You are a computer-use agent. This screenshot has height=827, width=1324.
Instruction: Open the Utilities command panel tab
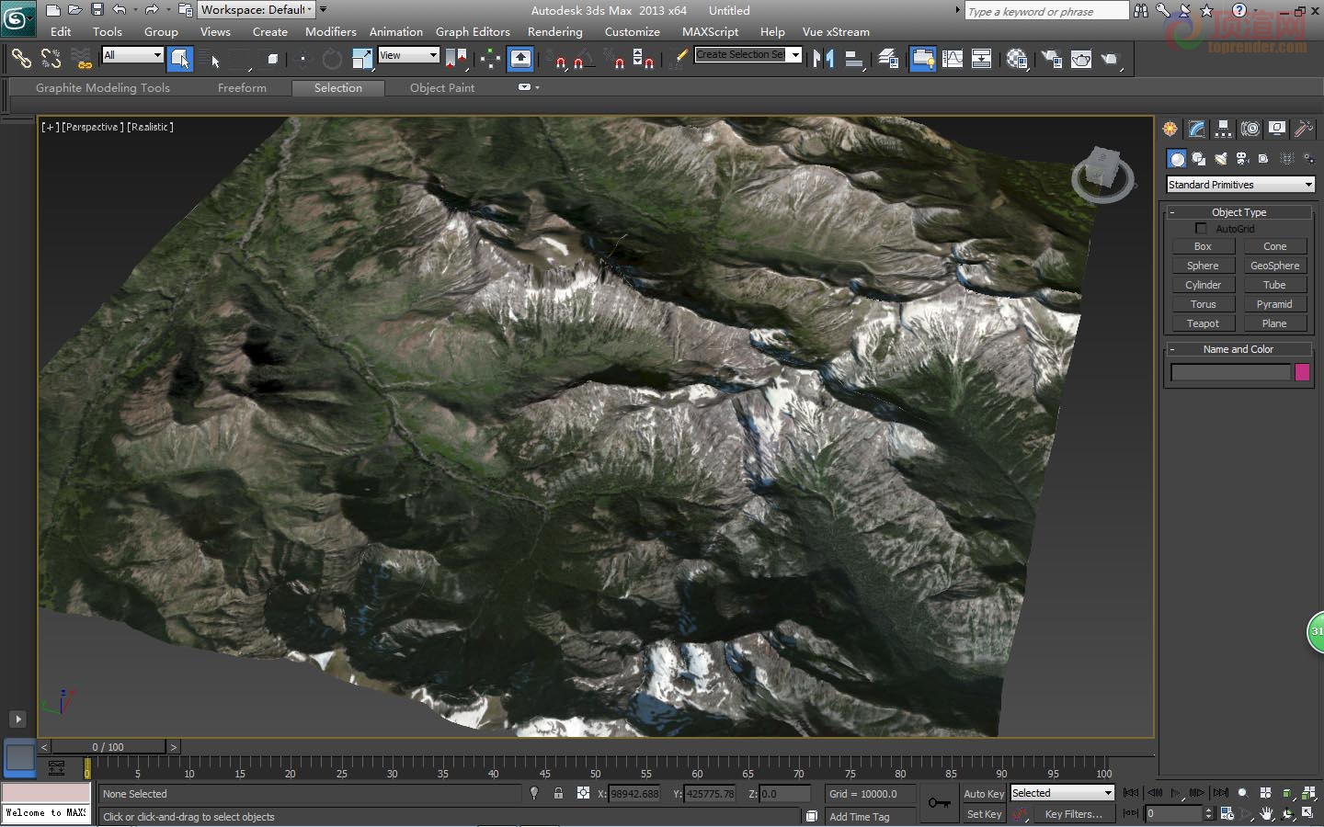click(1303, 129)
